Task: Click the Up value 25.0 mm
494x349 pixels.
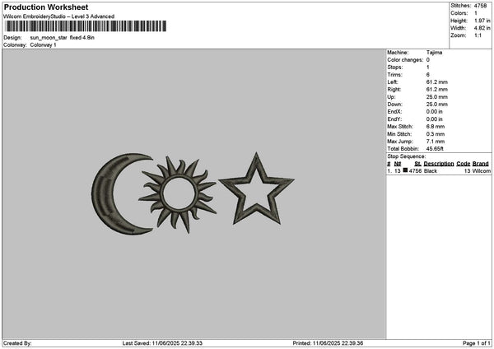Action: (436, 97)
